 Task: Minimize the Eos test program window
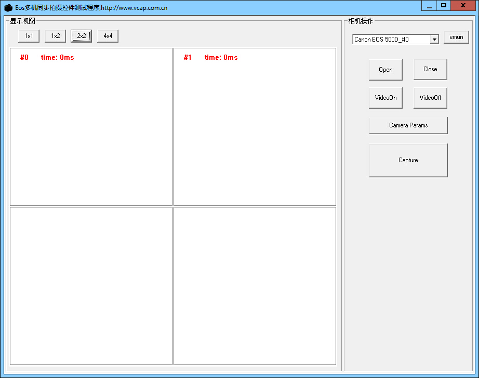pos(429,6)
